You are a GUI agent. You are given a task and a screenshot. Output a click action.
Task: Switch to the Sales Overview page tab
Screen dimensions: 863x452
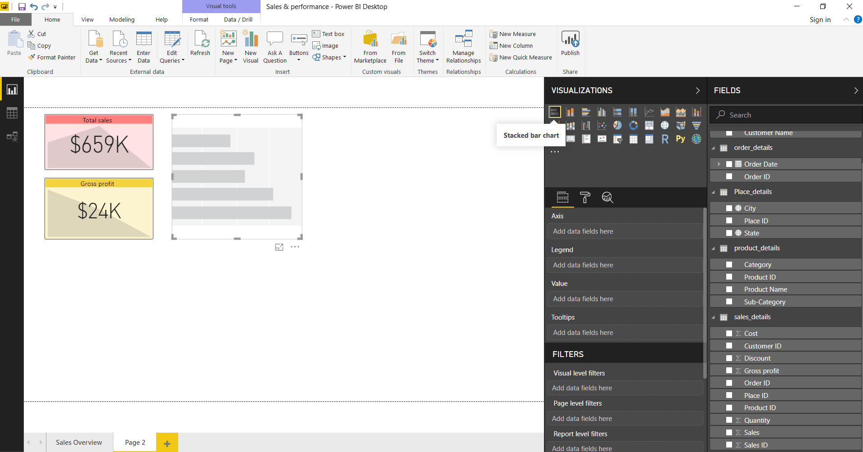coord(79,442)
